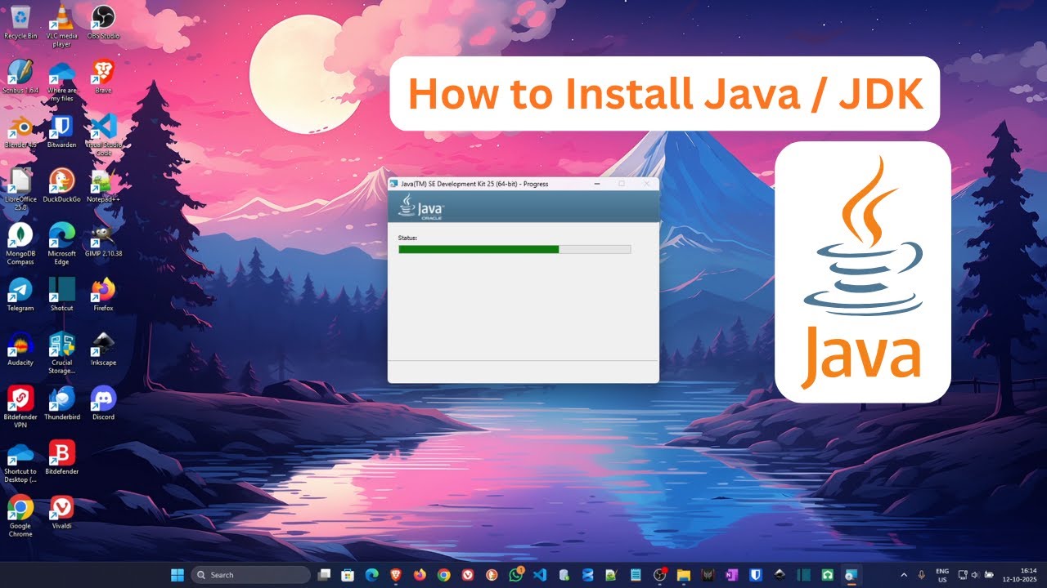This screenshot has height=588, width=1047.
Task: Select MongoDB Compass desktop icon
Action: (x=20, y=243)
